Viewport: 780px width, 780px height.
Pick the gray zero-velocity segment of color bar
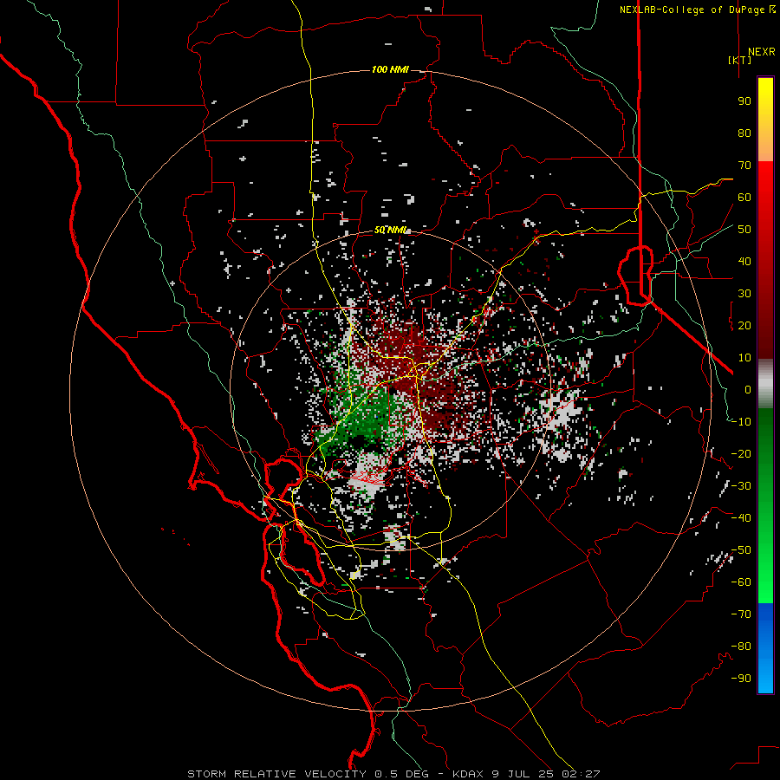[x=765, y=384]
